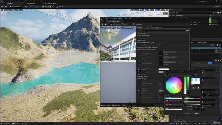The width and height of the screenshot is (222, 125).
Task: Click the dark value bar in Color Picker
Action: point(188,85)
